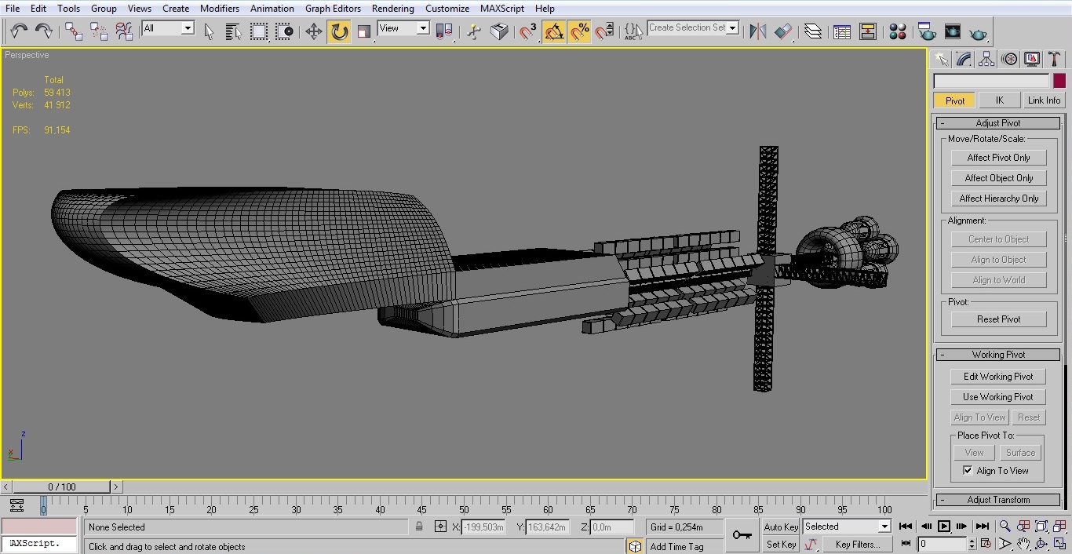Toggle the Angle Snap tool
Screen dimensions: 1072x554
pyautogui.click(x=554, y=31)
